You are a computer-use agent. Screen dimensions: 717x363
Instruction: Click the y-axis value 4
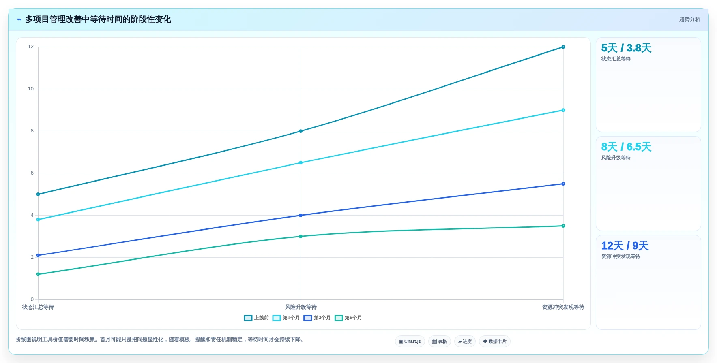click(32, 215)
